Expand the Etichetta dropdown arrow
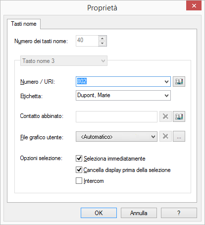 pos(166,96)
